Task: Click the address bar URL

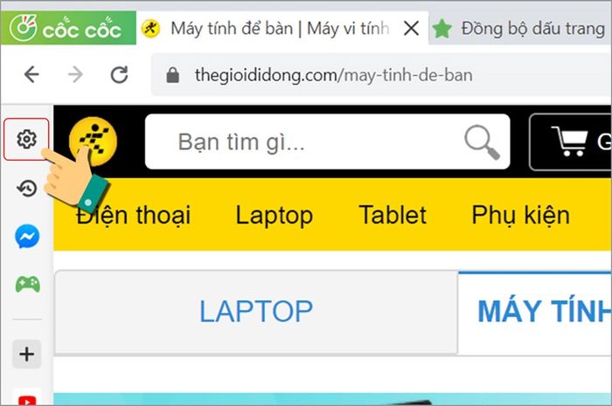Action: [x=334, y=75]
